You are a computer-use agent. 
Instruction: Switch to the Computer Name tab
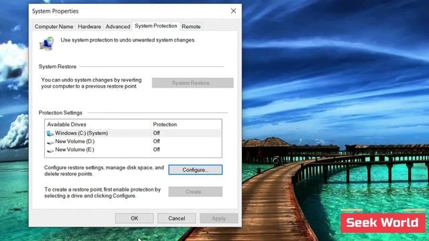tap(54, 27)
